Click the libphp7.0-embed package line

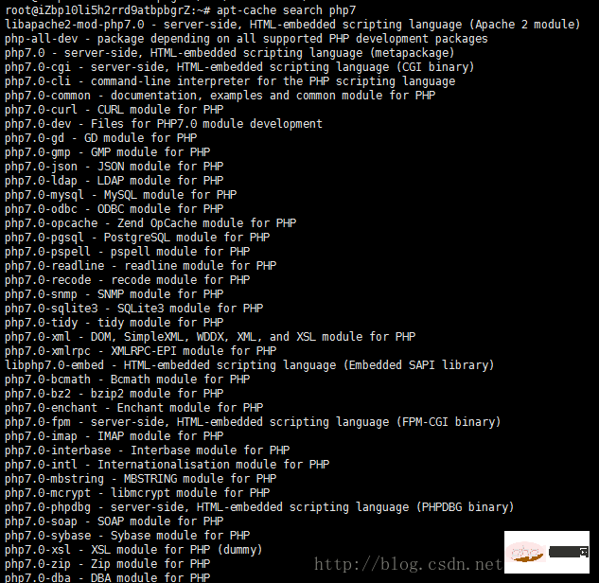point(250,365)
